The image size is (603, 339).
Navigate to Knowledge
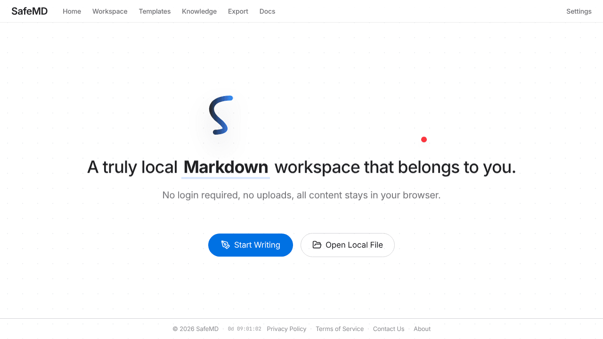pyautogui.click(x=199, y=11)
